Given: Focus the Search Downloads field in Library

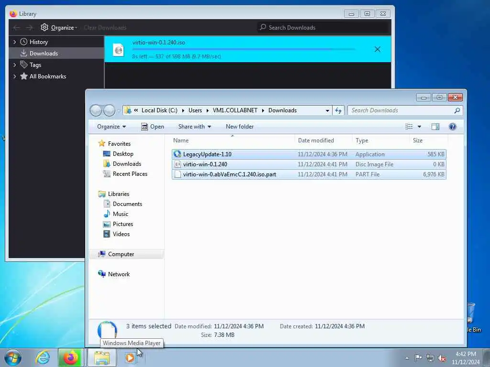Looking at the screenshot, I should (x=324, y=27).
